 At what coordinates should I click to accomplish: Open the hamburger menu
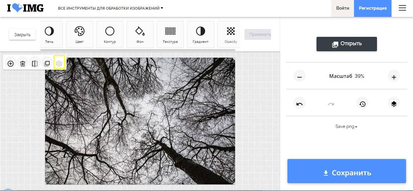[402, 8]
